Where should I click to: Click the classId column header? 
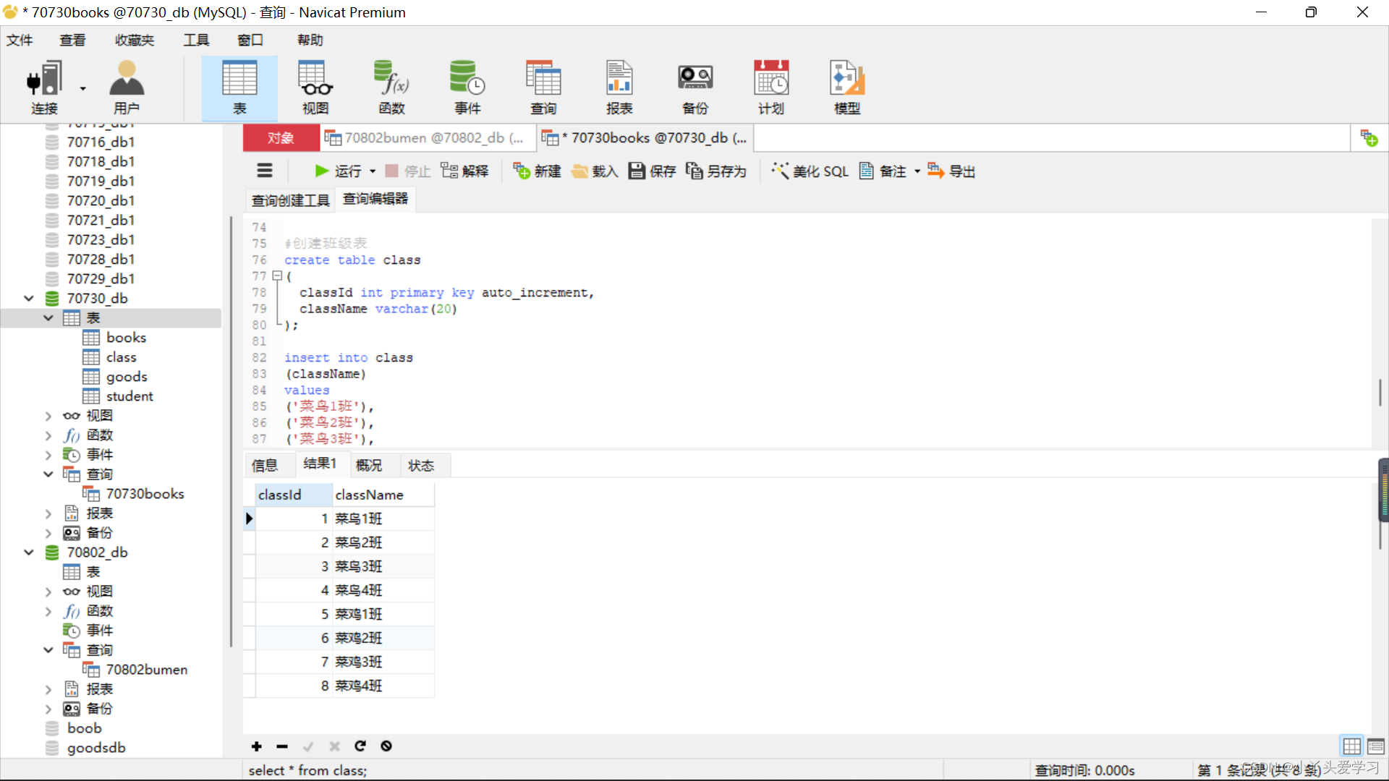pyautogui.click(x=294, y=495)
